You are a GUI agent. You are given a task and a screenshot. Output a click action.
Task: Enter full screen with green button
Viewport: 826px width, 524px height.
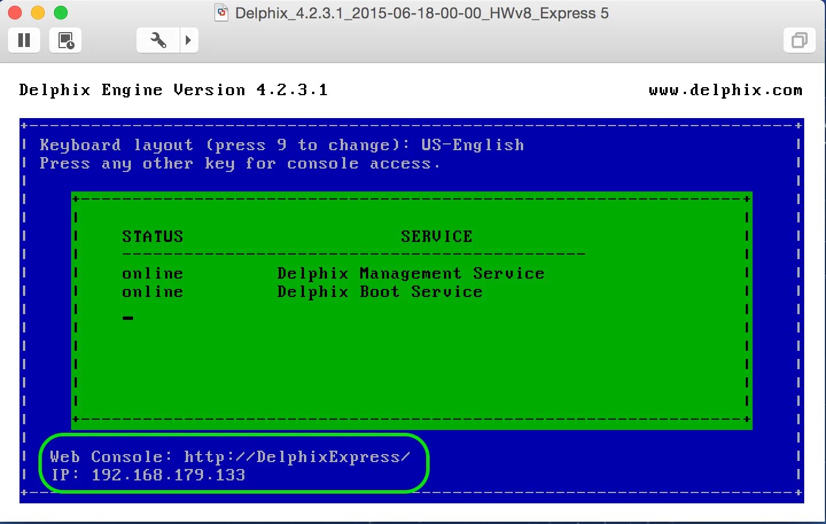[x=61, y=13]
